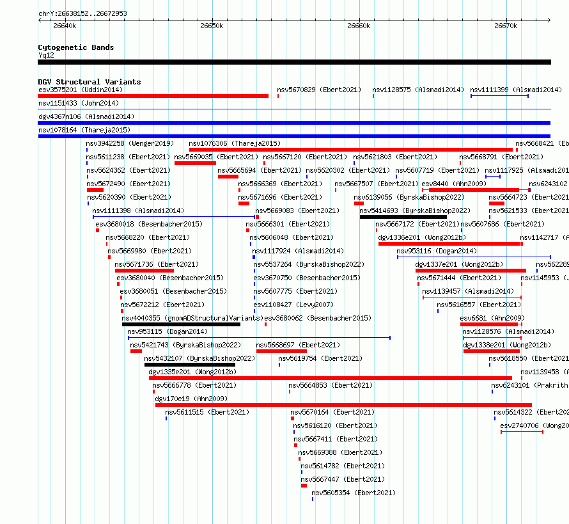Click nsv5667447 (Ebert2021) label
Screen dimensions: 569x524
[343, 479]
